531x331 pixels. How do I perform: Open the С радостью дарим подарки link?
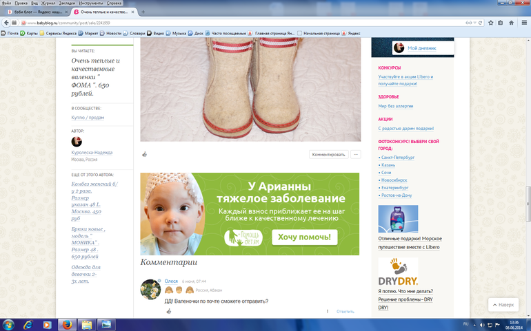(405, 129)
